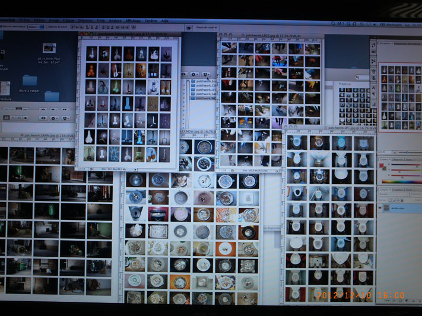Click the red foreground color swatch
Screen dimensions: 422x316
click(x=382, y=165)
